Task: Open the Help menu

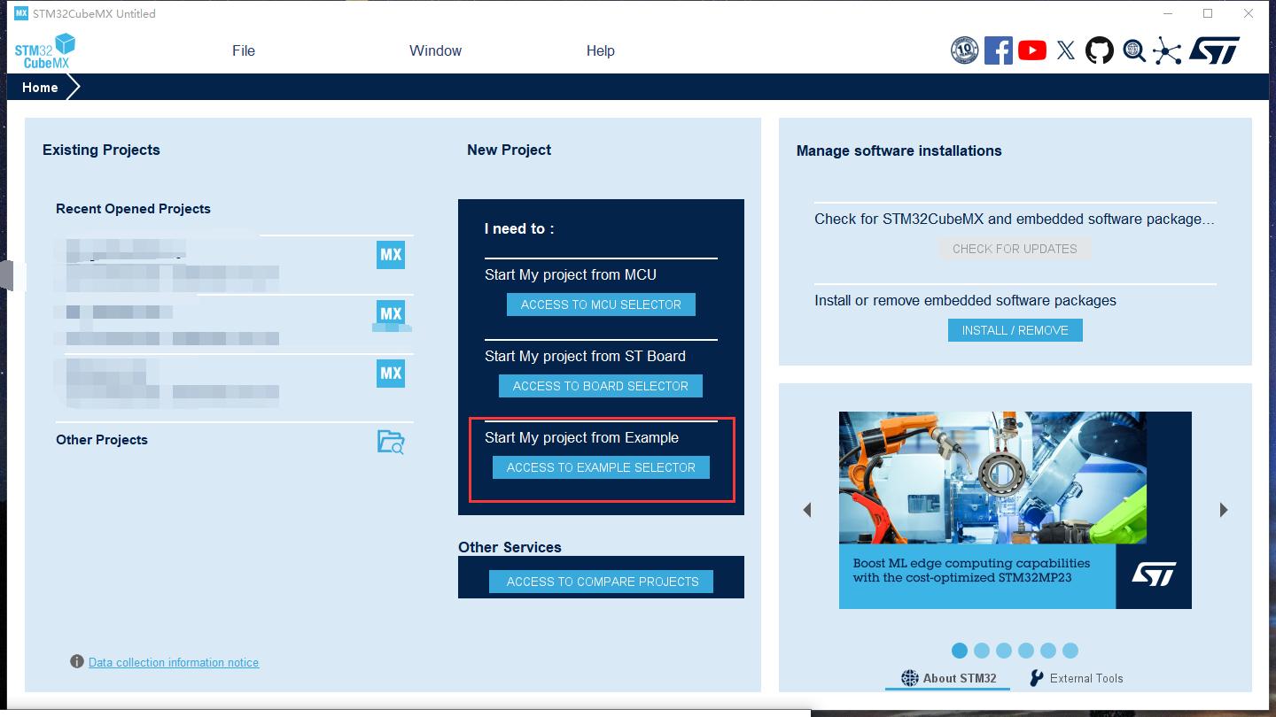Action: click(x=600, y=51)
